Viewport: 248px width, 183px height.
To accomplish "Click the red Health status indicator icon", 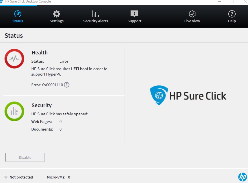I will pyautogui.click(x=14, y=59).
